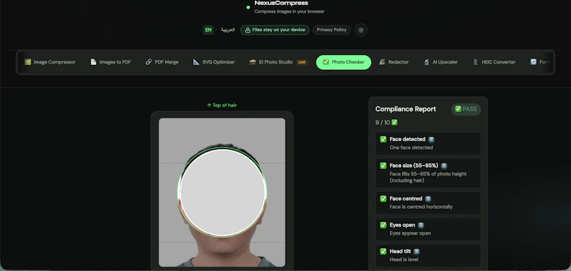Click the green status dot by logo

click(x=248, y=7)
